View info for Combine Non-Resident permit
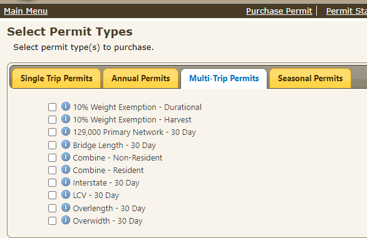 coord(66,157)
